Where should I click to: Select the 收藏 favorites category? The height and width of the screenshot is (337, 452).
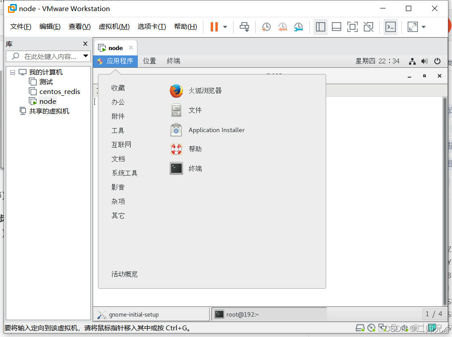[x=118, y=88]
